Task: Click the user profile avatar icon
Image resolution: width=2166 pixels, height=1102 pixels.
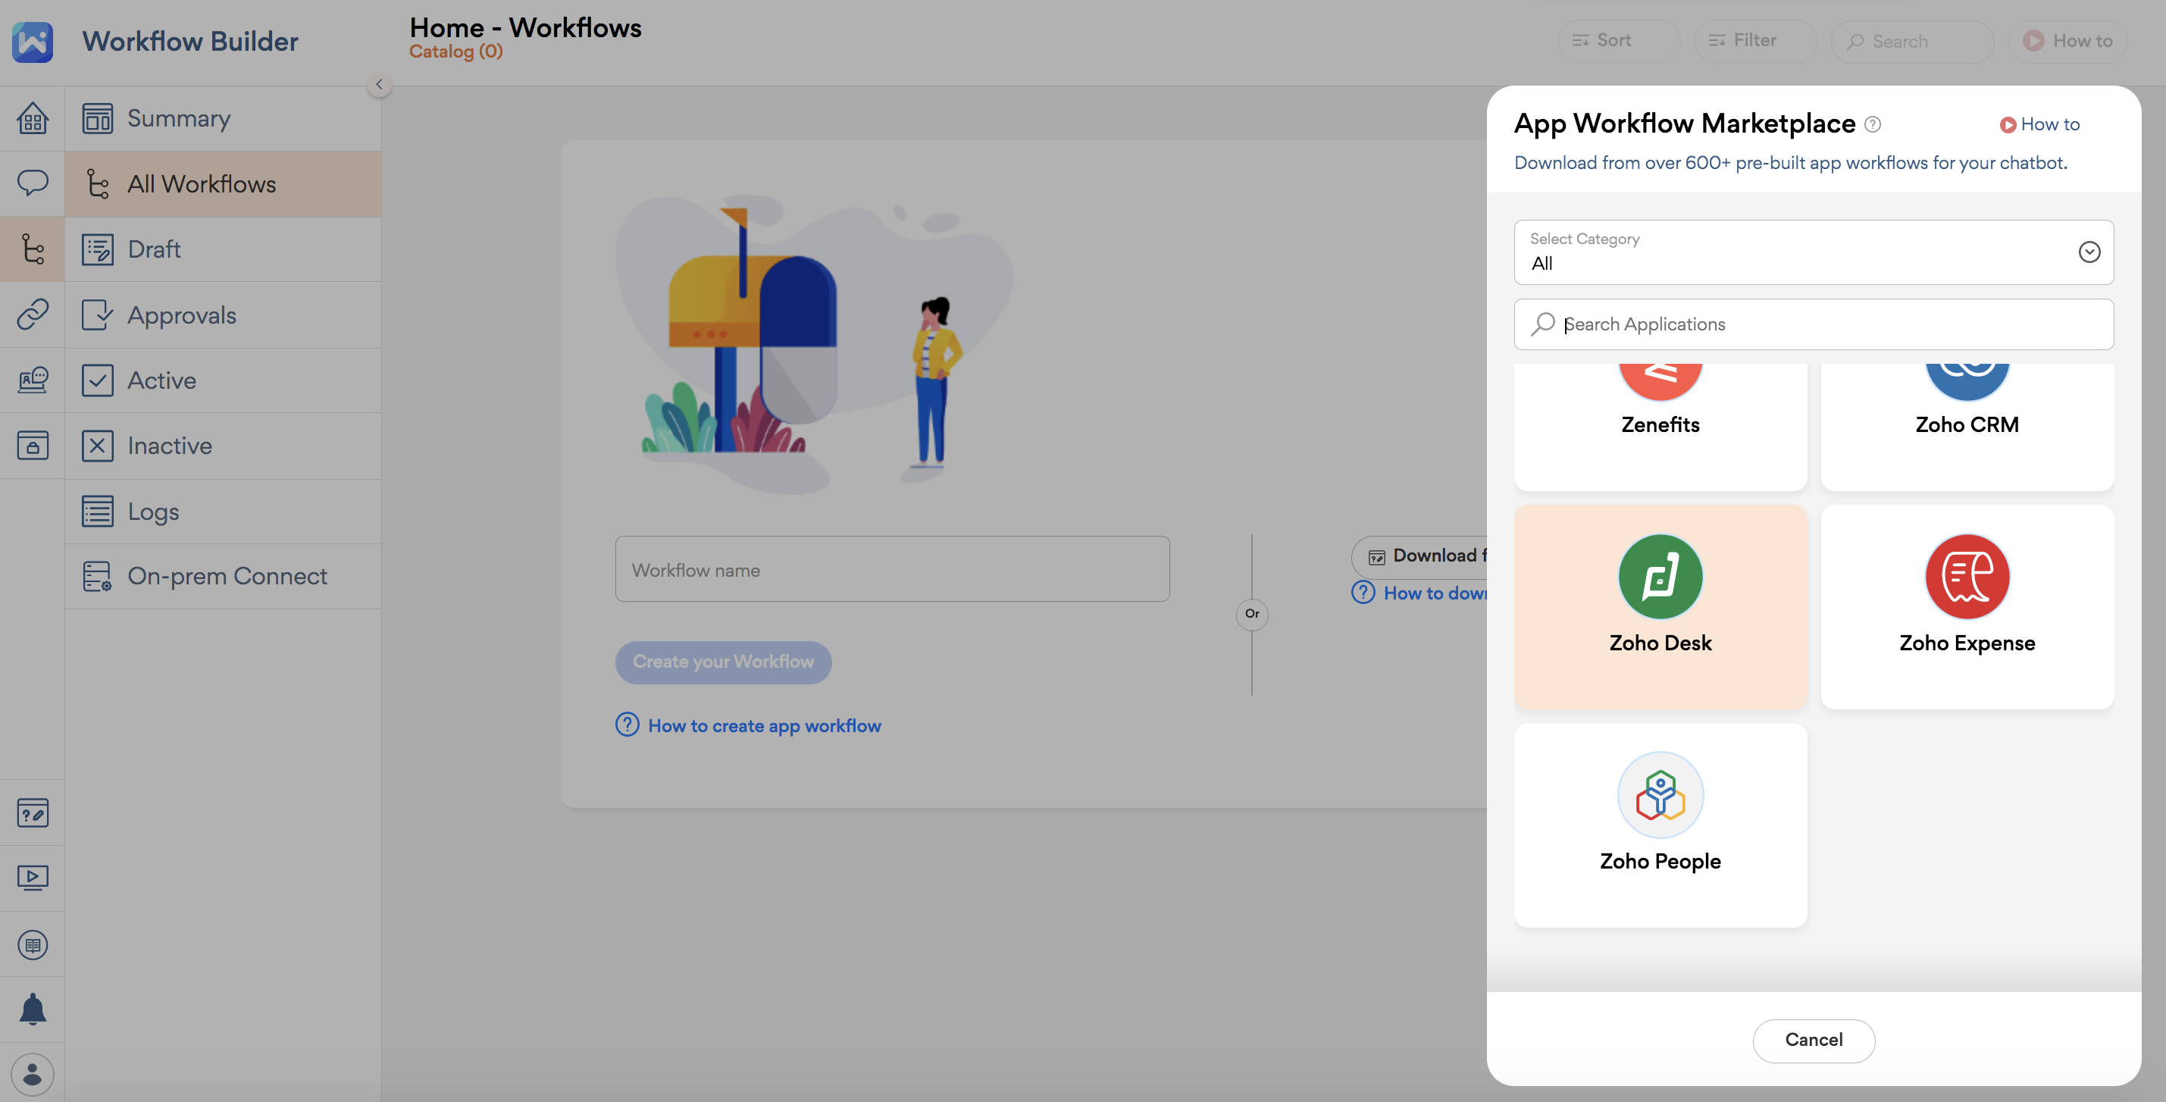Action: 32,1073
